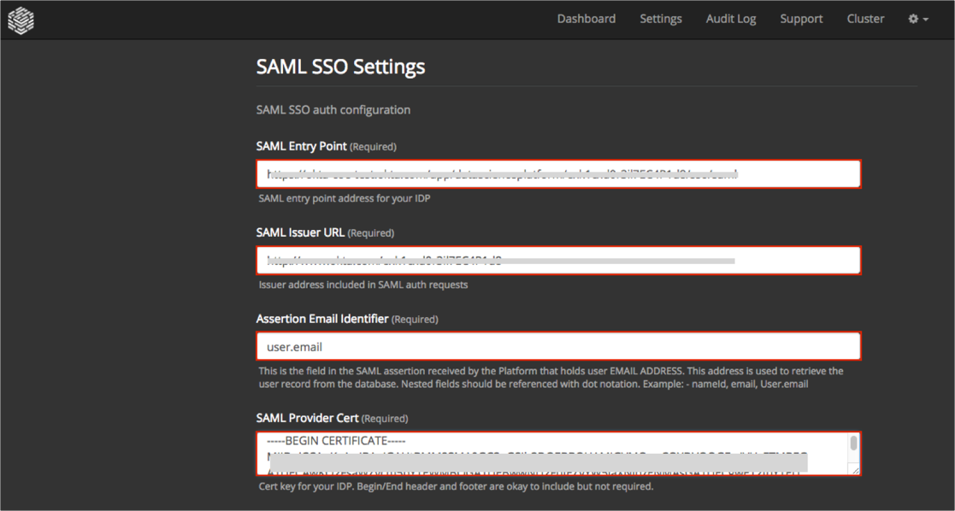Viewport: 955px width, 511px height.
Task: Expand the caret arrow beside the gear
Action: click(925, 20)
